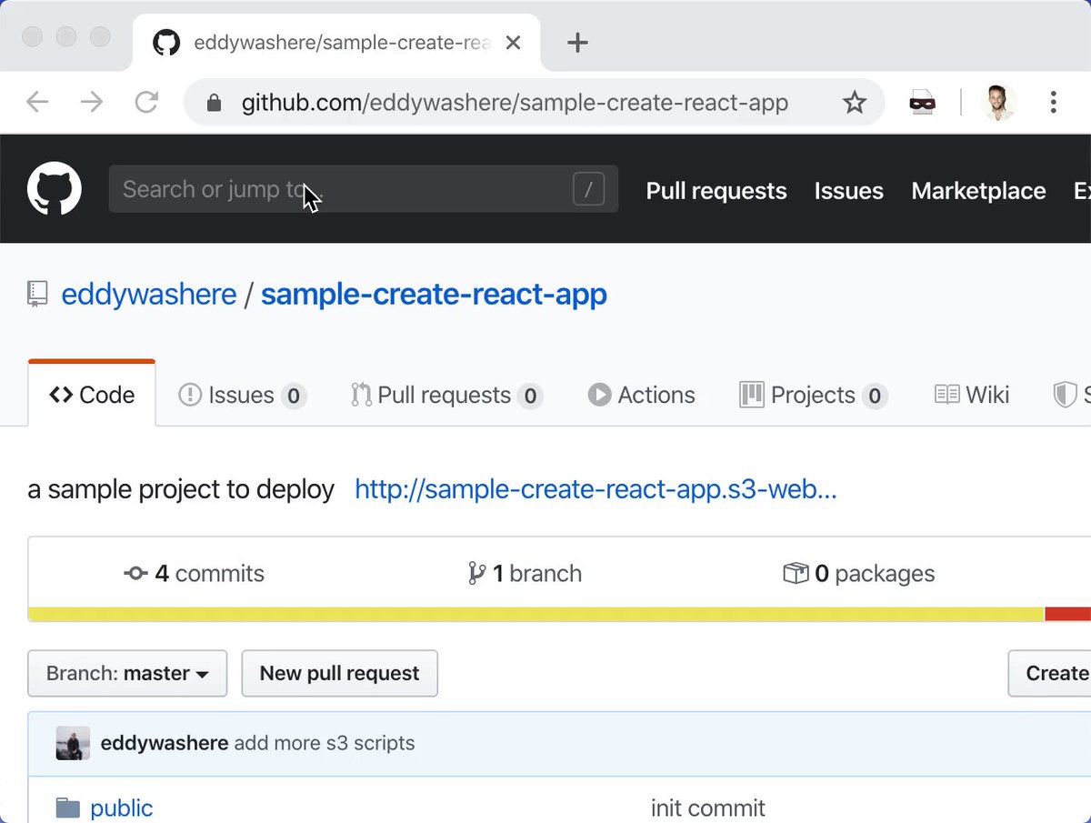Switch to the repository Issues tab
Screen dimensions: 1091x823
coord(242,395)
